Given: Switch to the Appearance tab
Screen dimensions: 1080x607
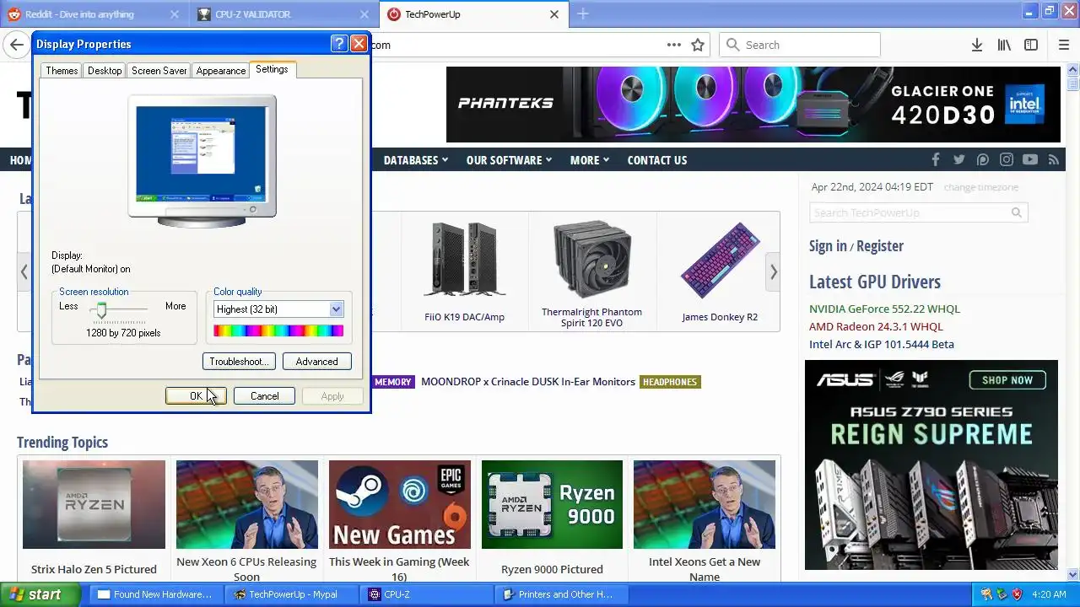Looking at the screenshot, I should 220,71.
